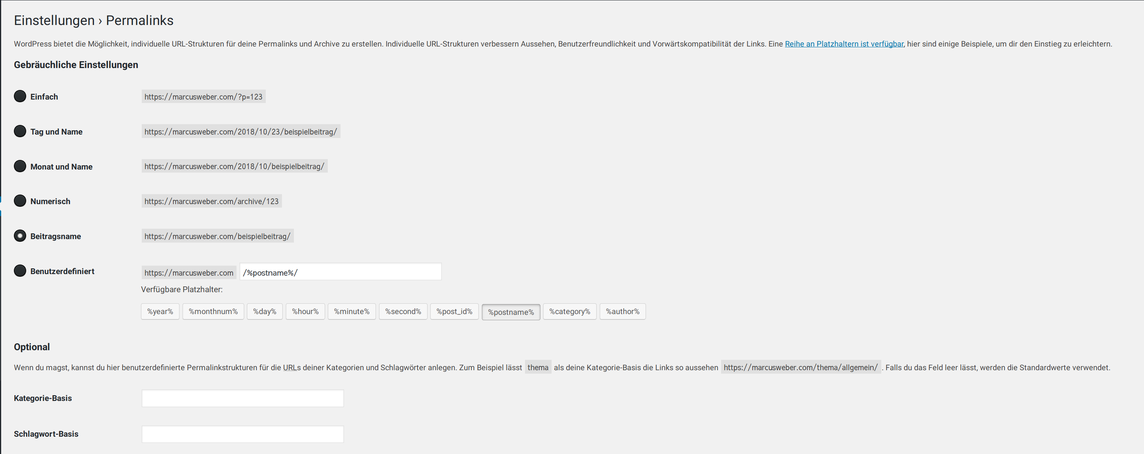Click into the Schlagwort-Basis text field
This screenshot has height=454, width=1144.
pyautogui.click(x=243, y=434)
